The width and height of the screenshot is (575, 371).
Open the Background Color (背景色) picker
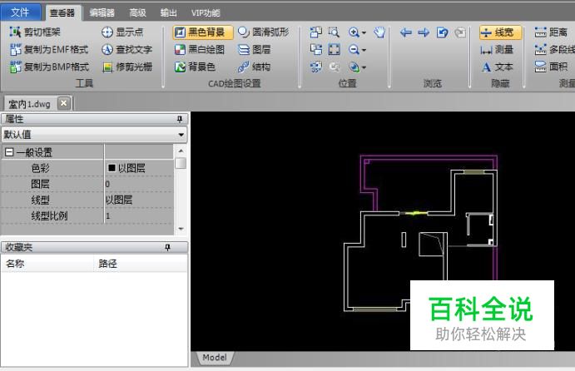[195, 67]
